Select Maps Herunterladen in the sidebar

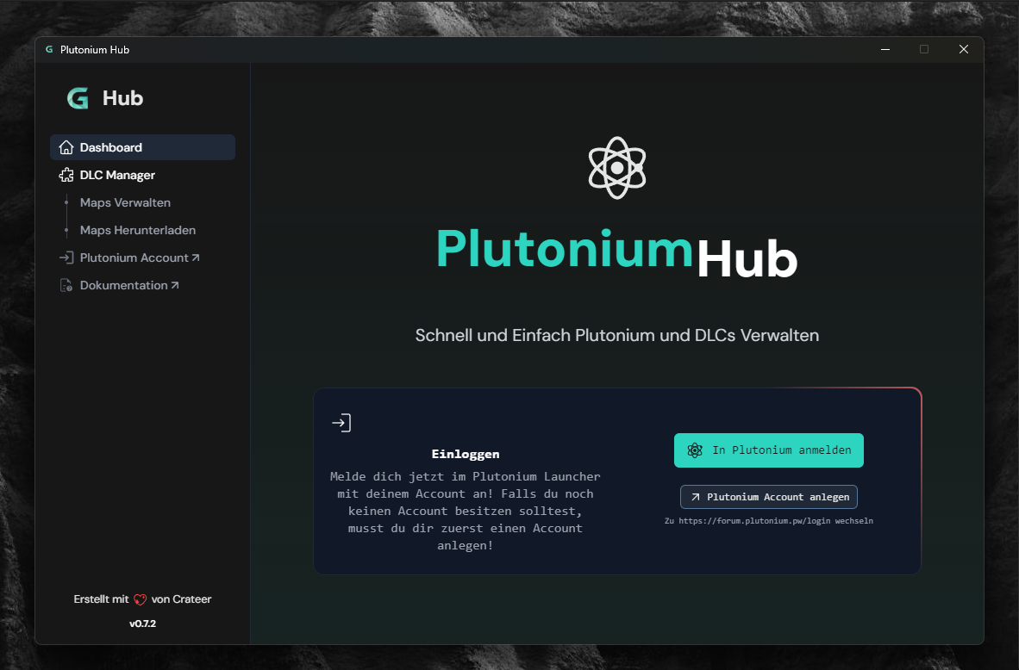pyautogui.click(x=137, y=230)
